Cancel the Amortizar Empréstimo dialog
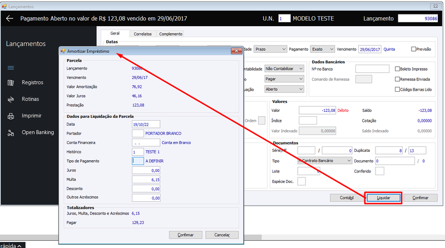The height and width of the screenshot is (248, 445). (x=222, y=235)
